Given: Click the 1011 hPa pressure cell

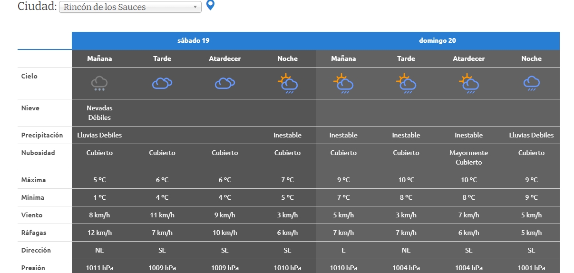Looking at the screenshot, I should (99, 268).
